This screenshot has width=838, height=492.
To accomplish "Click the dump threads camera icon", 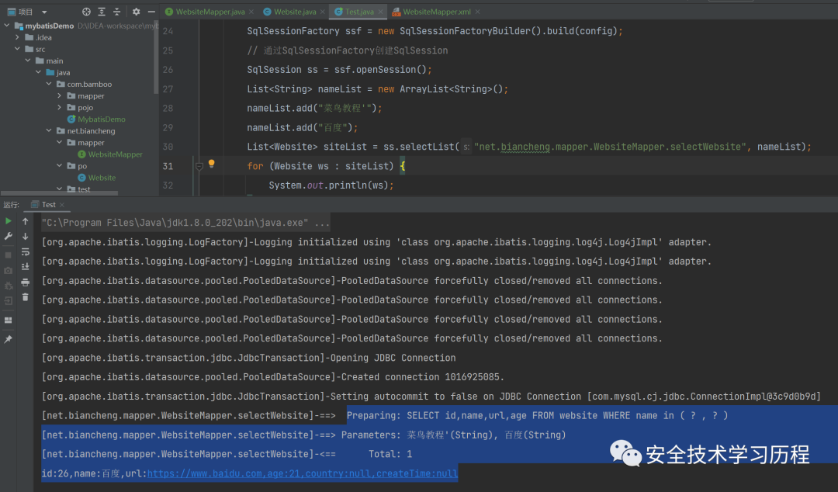I will pyautogui.click(x=8, y=271).
